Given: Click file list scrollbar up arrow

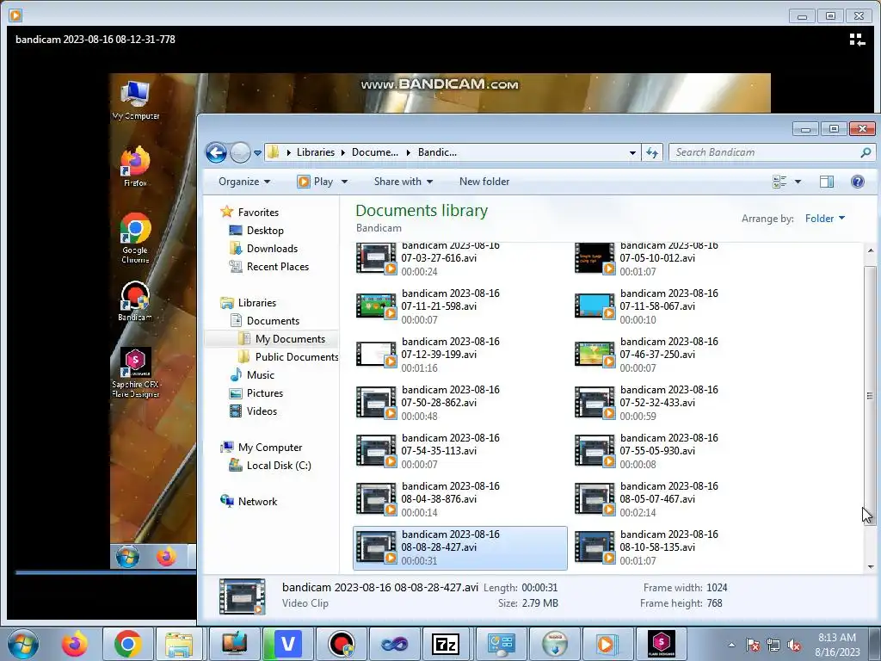Looking at the screenshot, I should pyautogui.click(x=871, y=250).
